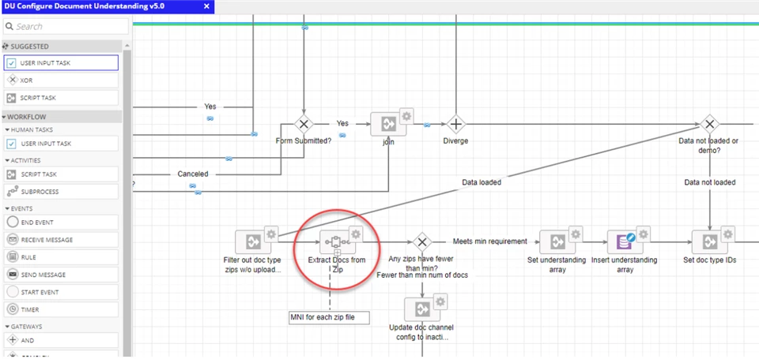The image size is (759, 359).
Task: Click the link icon under Canceled label
Action: point(193,186)
